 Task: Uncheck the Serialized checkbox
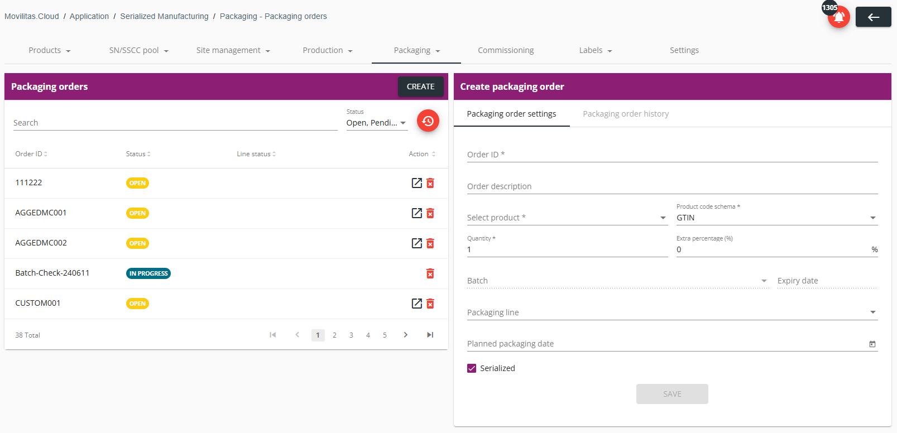tap(472, 368)
